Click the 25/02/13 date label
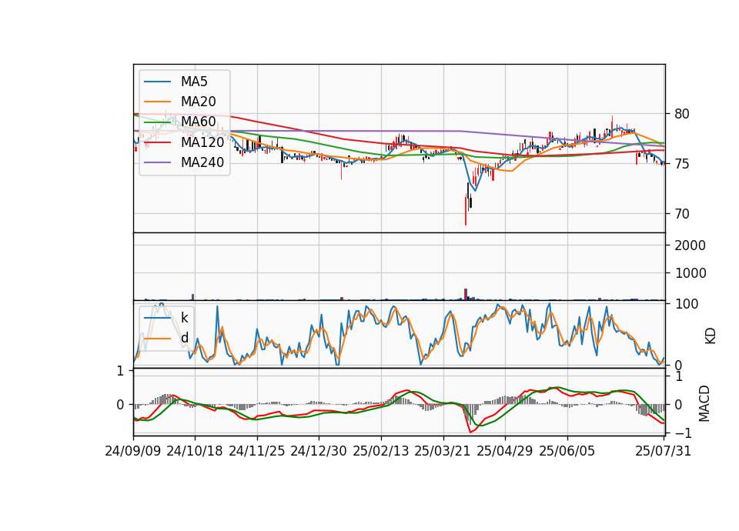Image resolution: width=739 pixels, height=531 pixels. 381,451
